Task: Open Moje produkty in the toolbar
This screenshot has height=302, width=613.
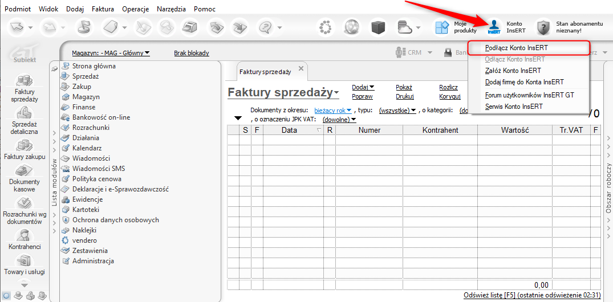Action: (x=456, y=27)
